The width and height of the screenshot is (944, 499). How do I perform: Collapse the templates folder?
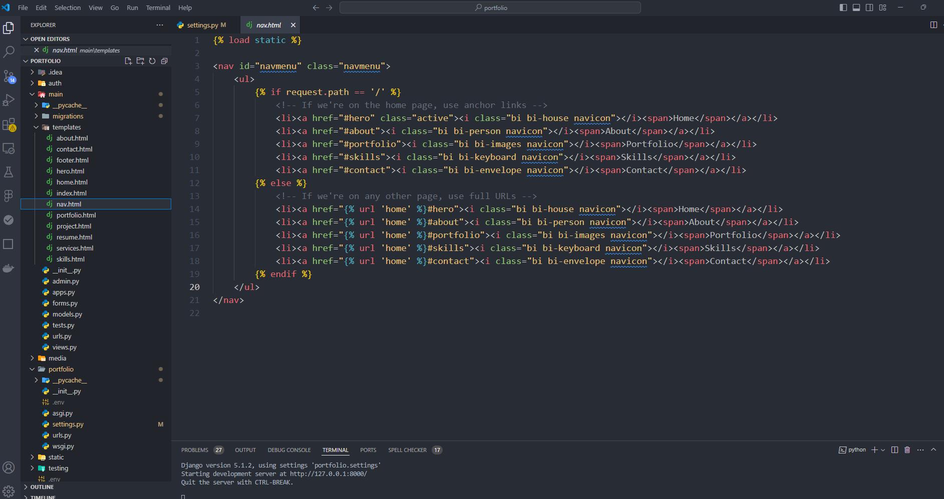(x=67, y=127)
